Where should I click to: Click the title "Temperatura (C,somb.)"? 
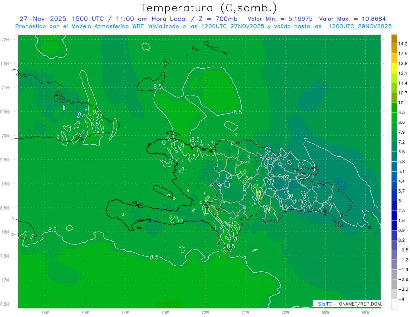tap(208, 8)
